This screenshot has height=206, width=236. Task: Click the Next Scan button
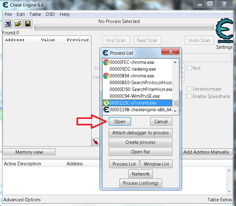click(x=147, y=40)
